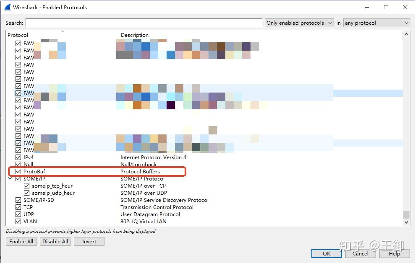415x263 pixels.
Task: Open the 'Only enabled protocols' dropdown
Action: (299, 23)
